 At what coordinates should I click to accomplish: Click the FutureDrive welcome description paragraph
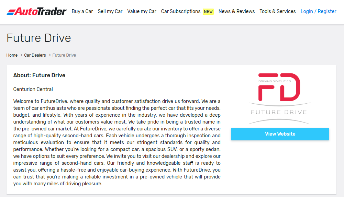click(x=117, y=142)
